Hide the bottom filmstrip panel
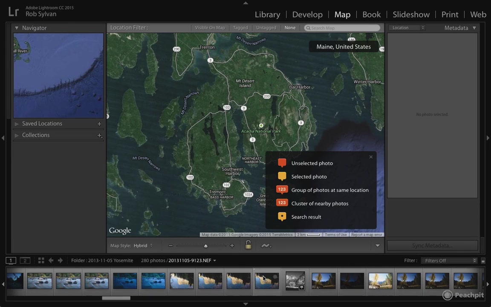This screenshot has width=491, height=307. point(245,304)
